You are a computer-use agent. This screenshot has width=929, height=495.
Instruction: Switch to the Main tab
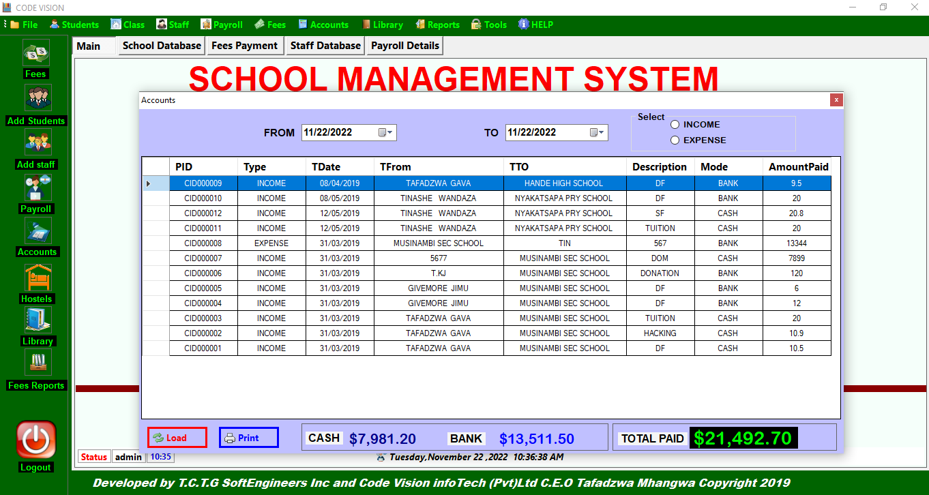[x=93, y=46]
